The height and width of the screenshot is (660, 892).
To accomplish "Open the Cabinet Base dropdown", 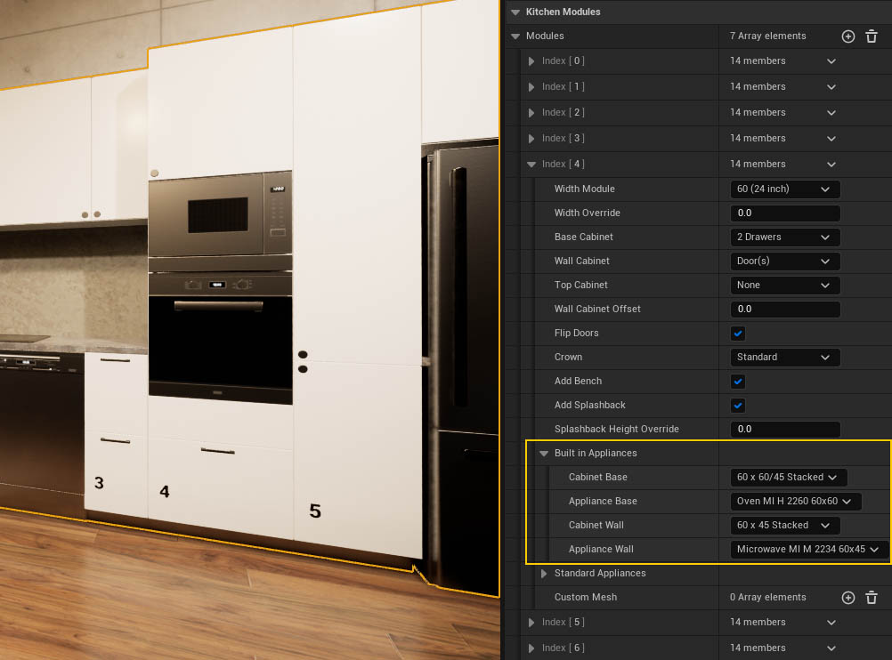I will tap(789, 478).
